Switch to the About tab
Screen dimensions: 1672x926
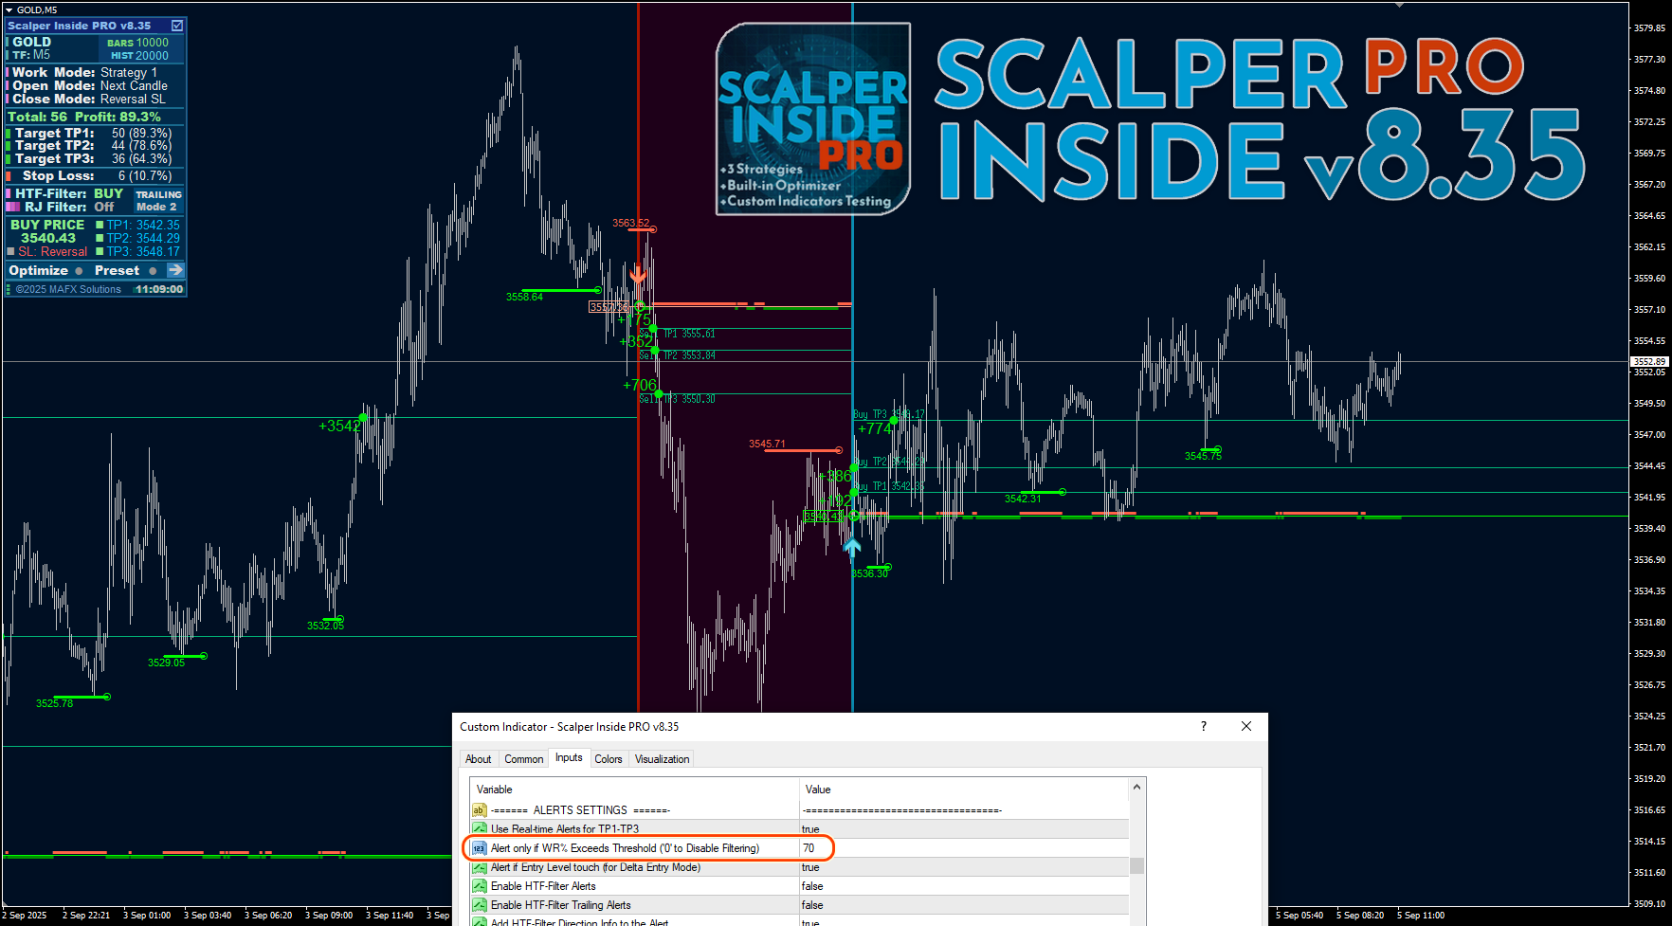pos(479,759)
